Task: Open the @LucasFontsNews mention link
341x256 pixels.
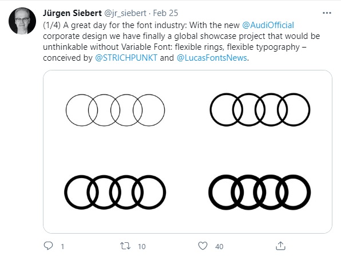Action: (x=212, y=58)
